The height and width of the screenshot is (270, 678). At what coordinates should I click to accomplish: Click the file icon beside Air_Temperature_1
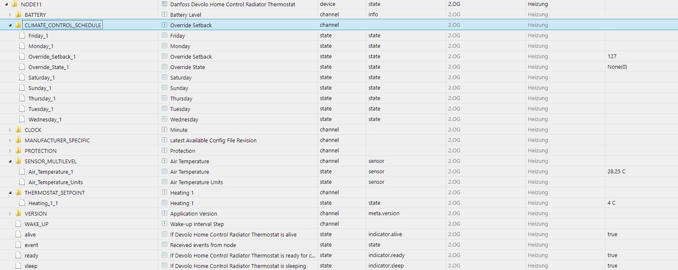point(22,172)
